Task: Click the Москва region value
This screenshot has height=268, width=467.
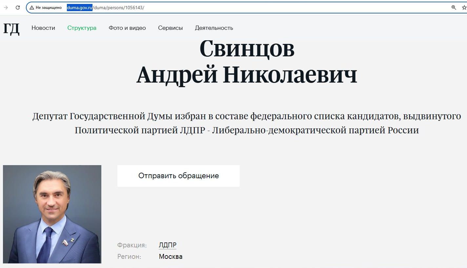Action: (x=171, y=257)
